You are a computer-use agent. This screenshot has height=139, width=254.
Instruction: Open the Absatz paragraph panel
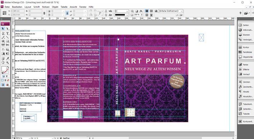coord(245,92)
